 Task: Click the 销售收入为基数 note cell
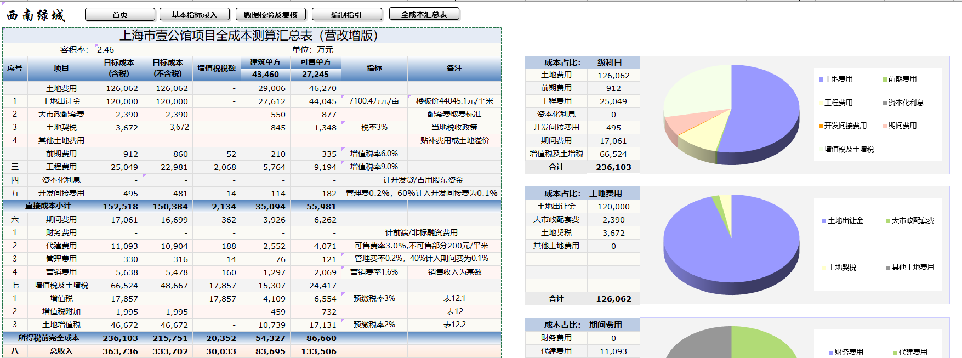(454, 272)
